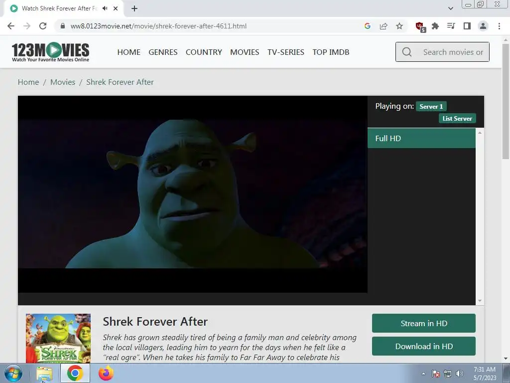
Task: Click the Shrek Forever After title heading
Action: pos(155,322)
